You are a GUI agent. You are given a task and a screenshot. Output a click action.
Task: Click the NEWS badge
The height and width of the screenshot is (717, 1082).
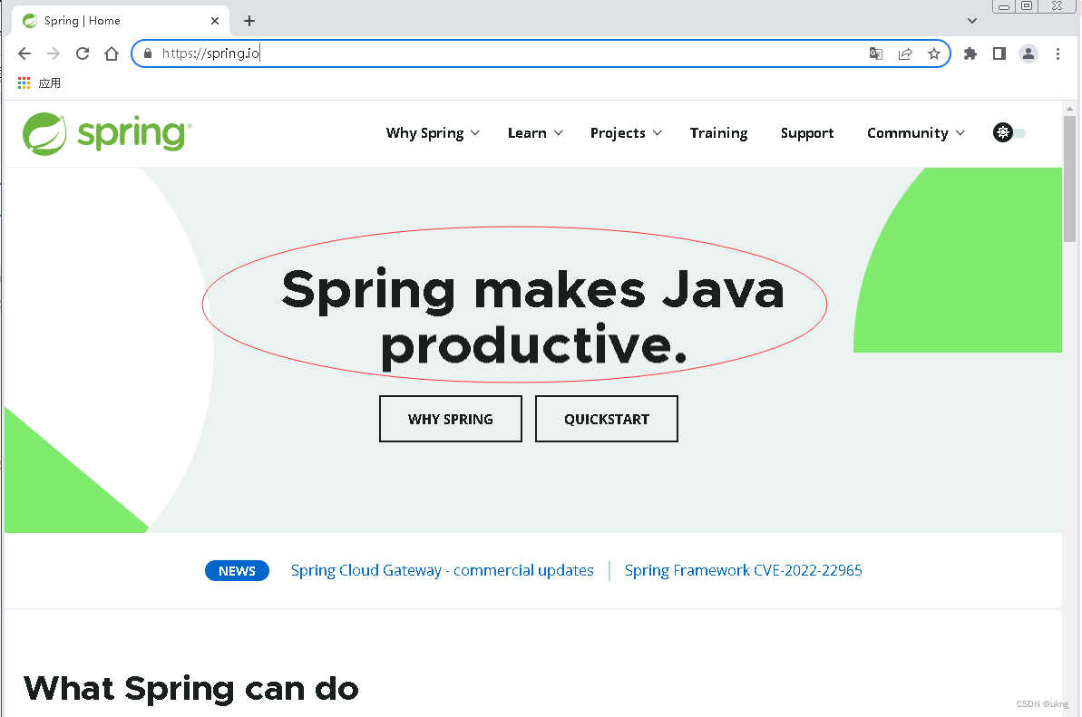(x=237, y=571)
